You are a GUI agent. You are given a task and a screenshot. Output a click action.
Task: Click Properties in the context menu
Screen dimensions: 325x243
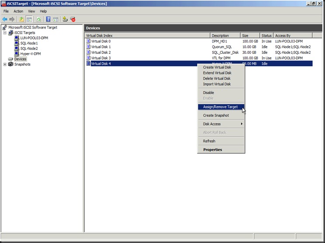click(213, 150)
